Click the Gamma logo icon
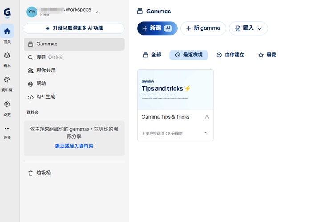 [7, 12]
